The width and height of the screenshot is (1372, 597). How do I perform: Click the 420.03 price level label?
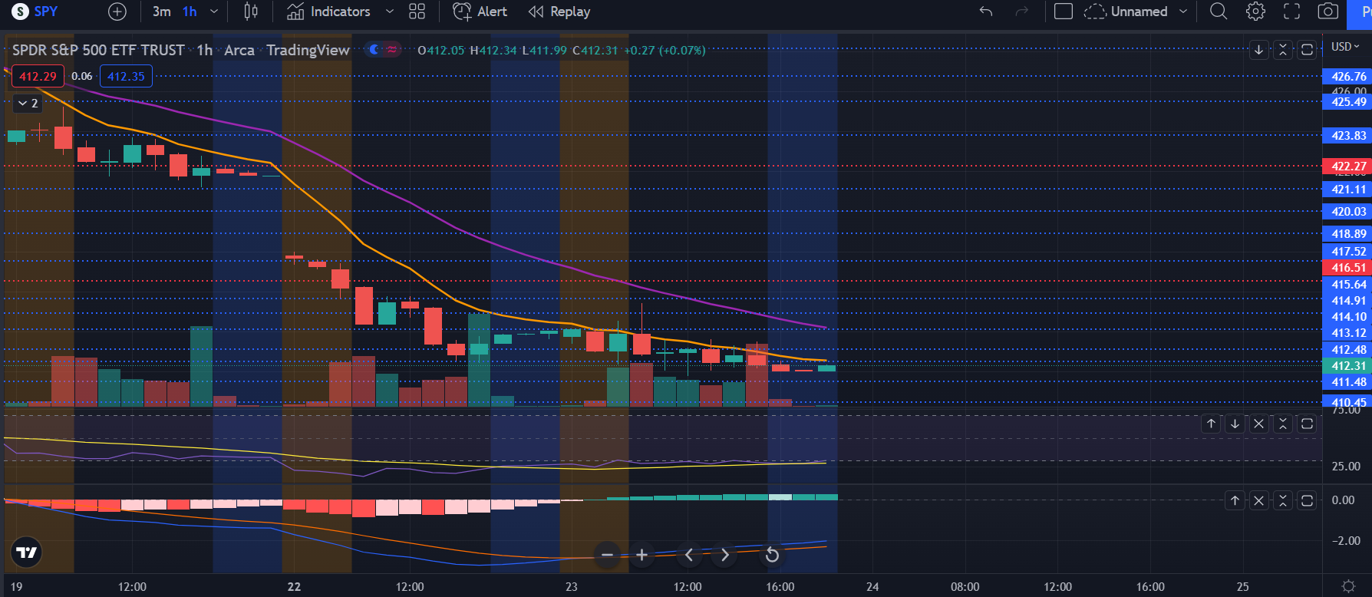(x=1347, y=212)
